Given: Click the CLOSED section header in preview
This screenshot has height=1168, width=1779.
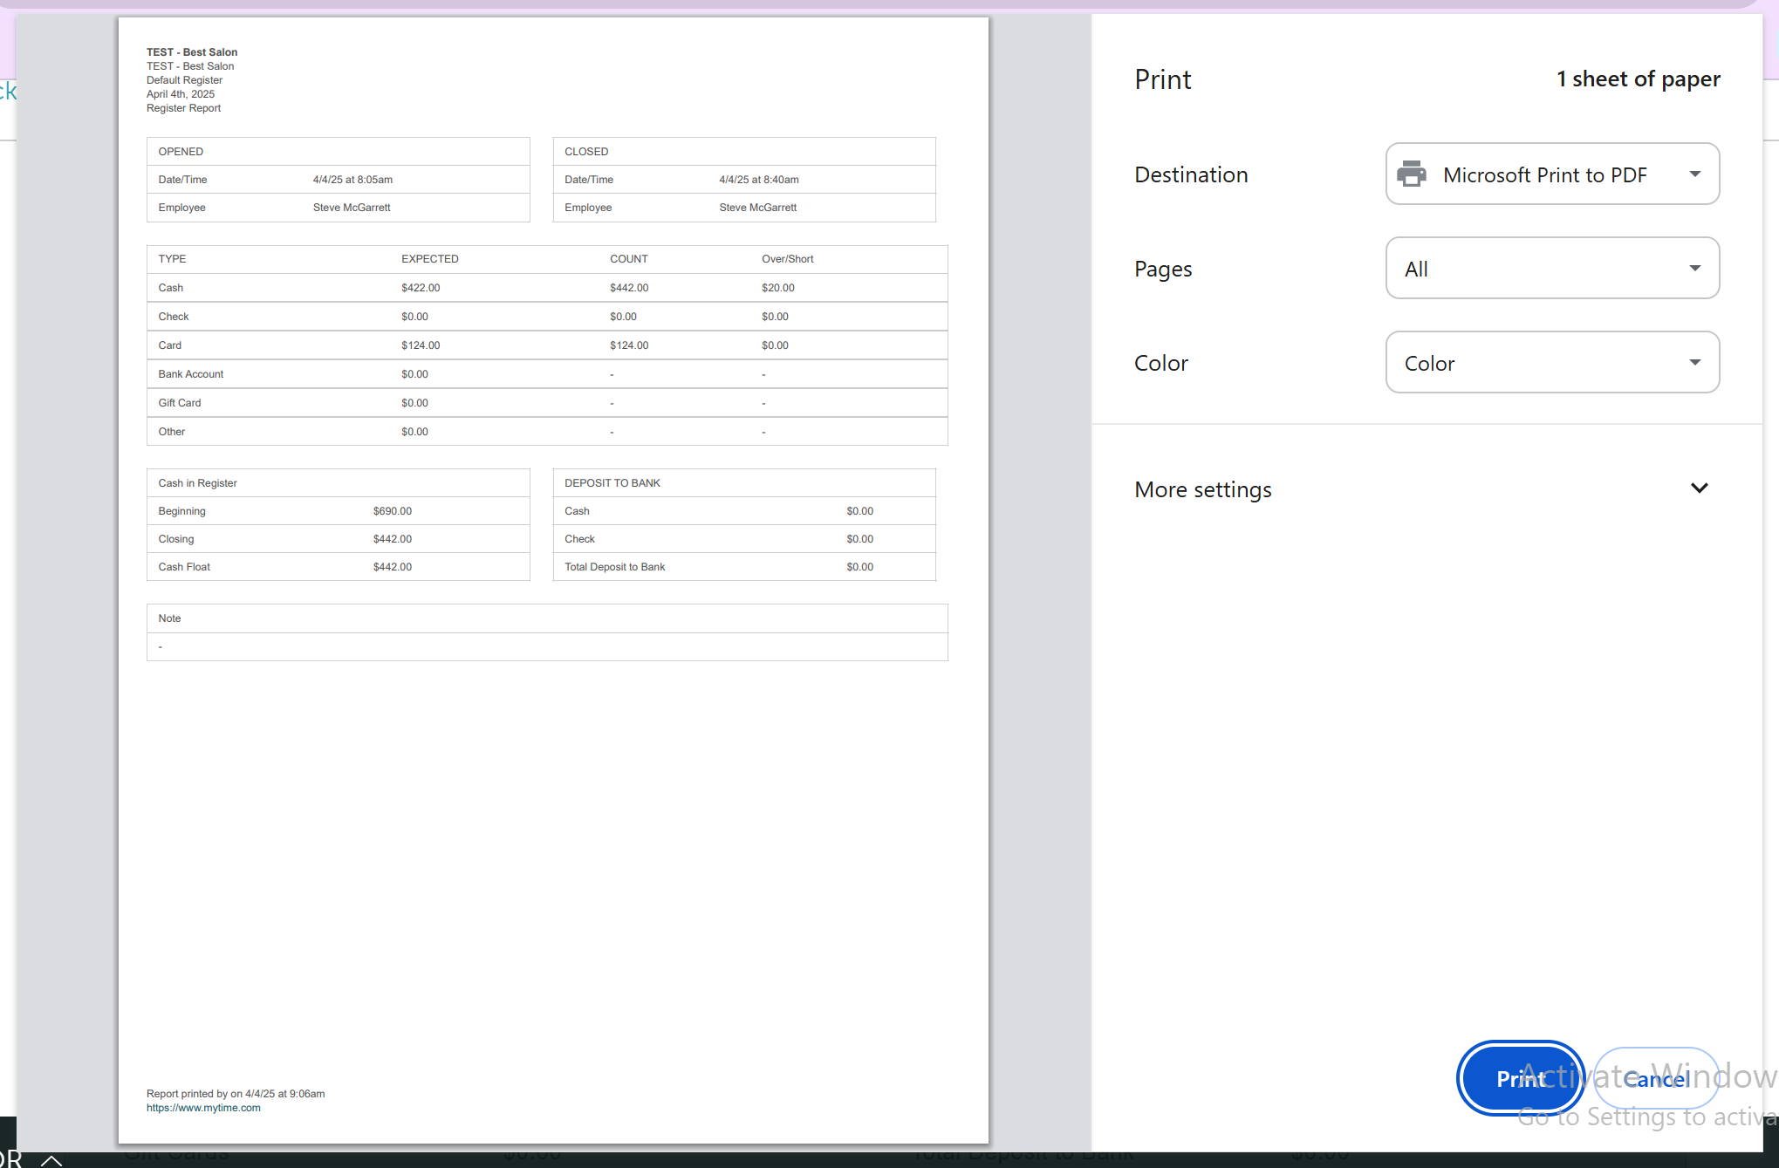Looking at the screenshot, I should (x=586, y=152).
